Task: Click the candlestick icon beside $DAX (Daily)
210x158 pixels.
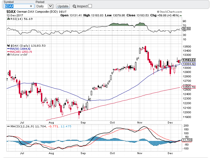Action: tap(8, 46)
